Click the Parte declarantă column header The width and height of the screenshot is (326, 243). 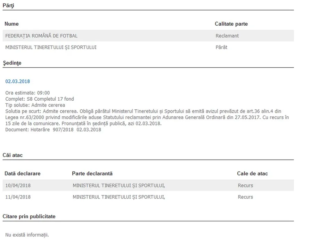[x=92, y=174]
